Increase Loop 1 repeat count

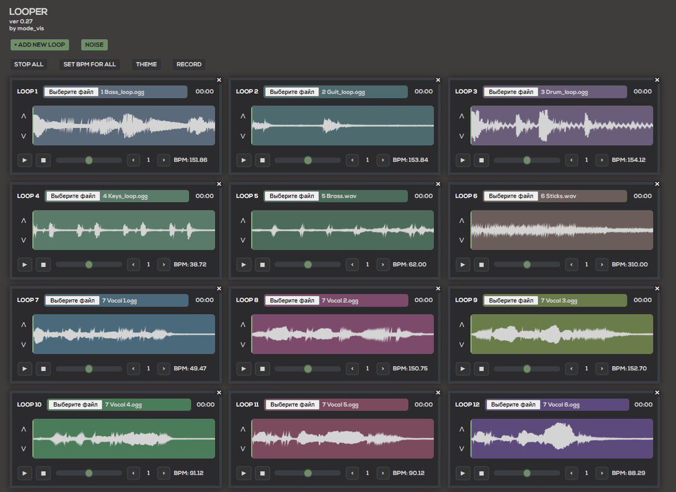[163, 160]
